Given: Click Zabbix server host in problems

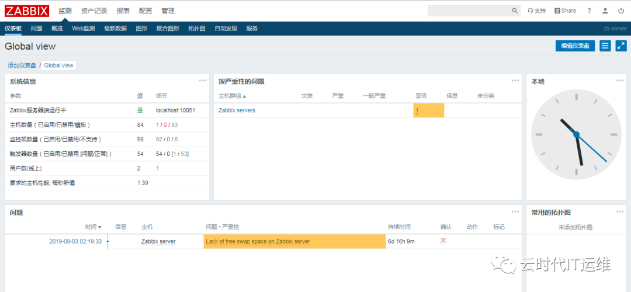Looking at the screenshot, I should pyautogui.click(x=158, y=241).
